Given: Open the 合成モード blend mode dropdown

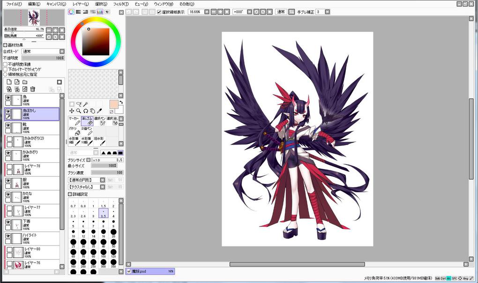Looking at the screenshot, I should [x=62, y=52].
